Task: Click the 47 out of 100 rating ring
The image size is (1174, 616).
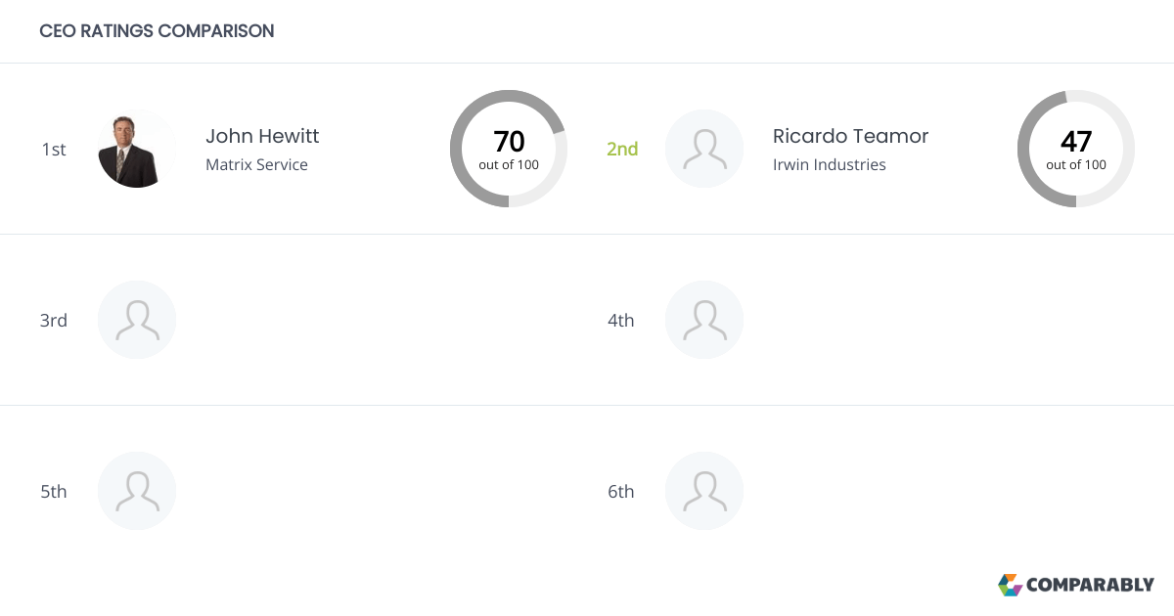Action: (x=1076, y=149)
